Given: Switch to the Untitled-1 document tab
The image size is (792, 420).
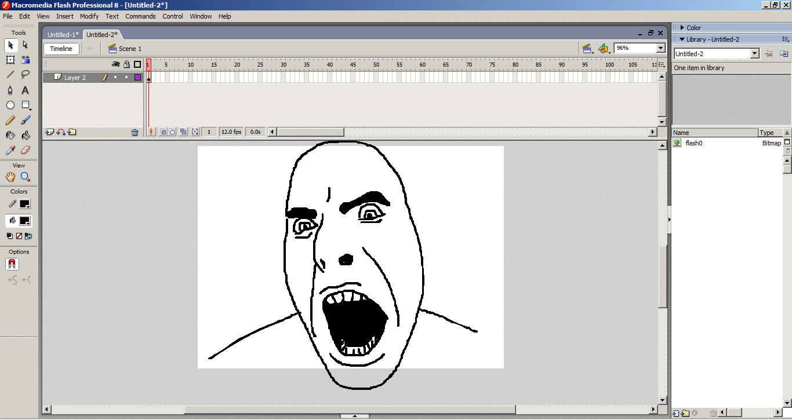Looking at the screenshot, I should click(63, 35).
